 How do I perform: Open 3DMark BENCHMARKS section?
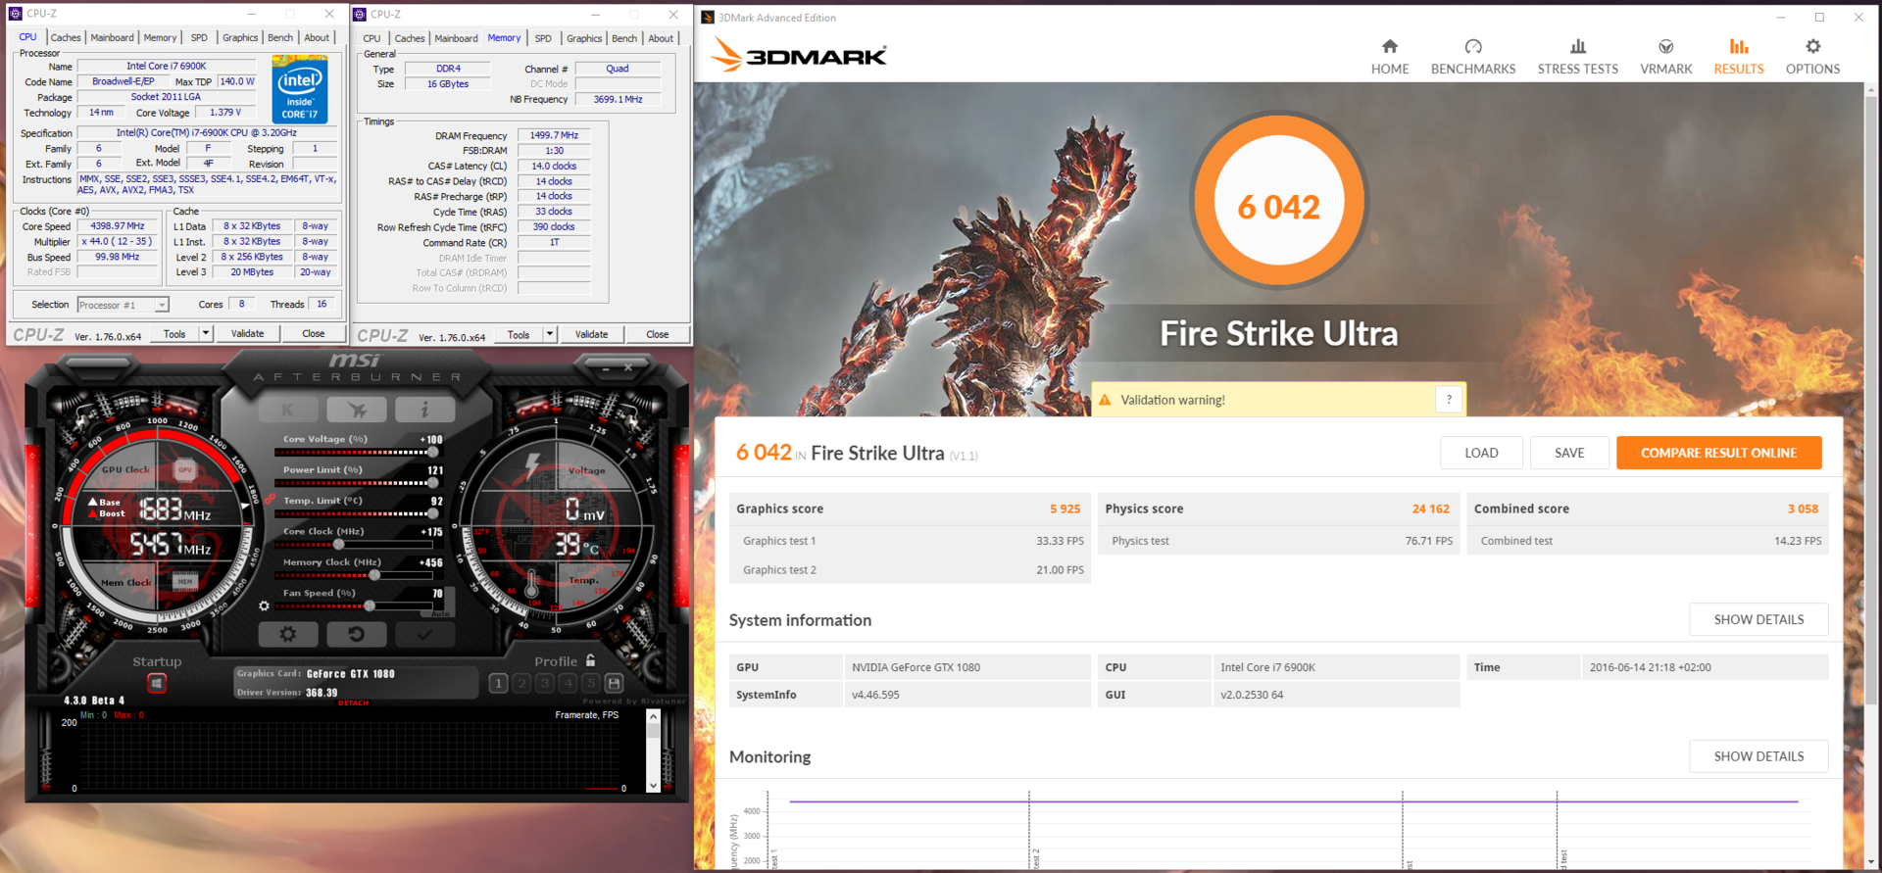[x=1473, y=57]
